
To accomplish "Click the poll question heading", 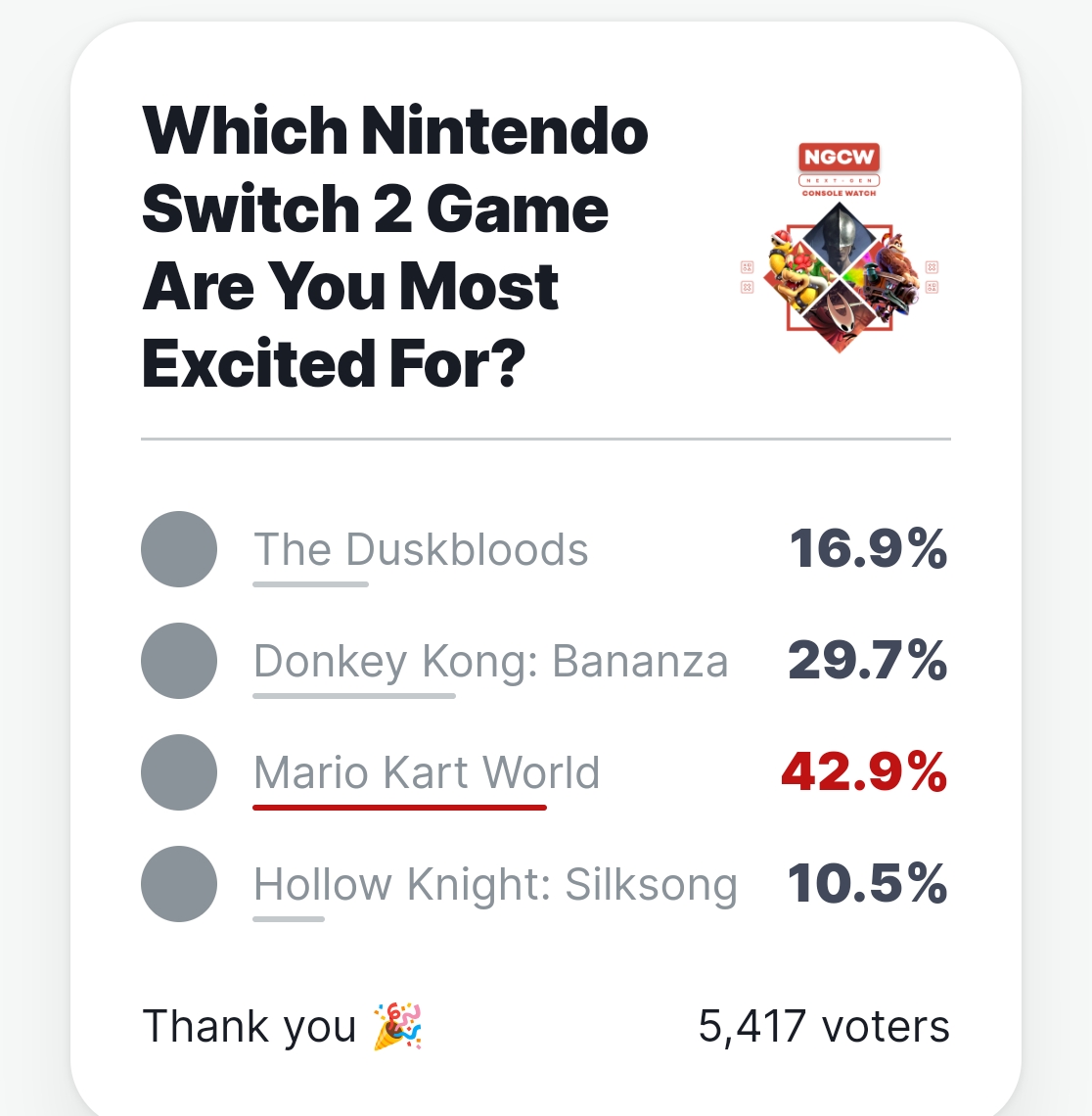I will 395,247.
